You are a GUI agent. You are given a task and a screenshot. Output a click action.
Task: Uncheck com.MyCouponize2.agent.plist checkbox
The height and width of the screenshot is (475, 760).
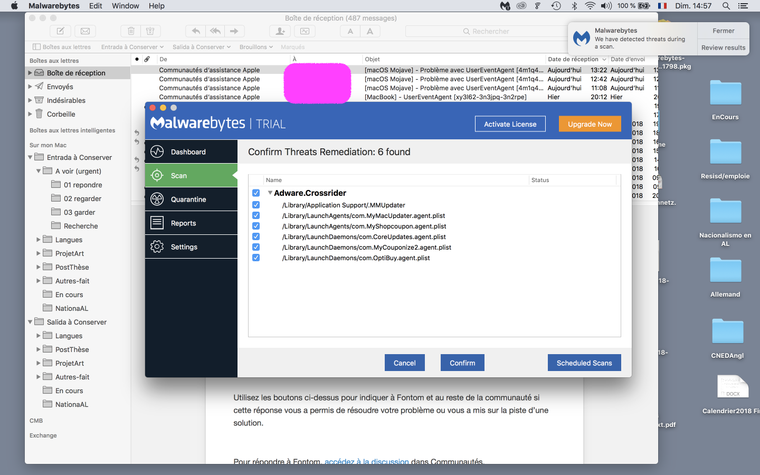tap(256, 247)
